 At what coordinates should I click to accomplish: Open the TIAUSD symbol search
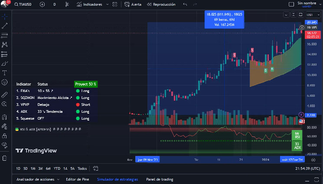23,4
